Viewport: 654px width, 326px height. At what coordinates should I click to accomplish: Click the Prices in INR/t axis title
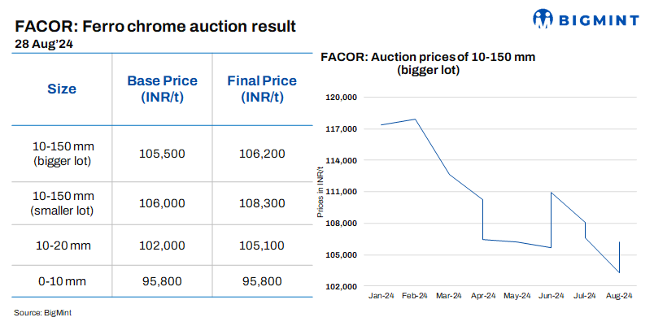tap(320, 192)
